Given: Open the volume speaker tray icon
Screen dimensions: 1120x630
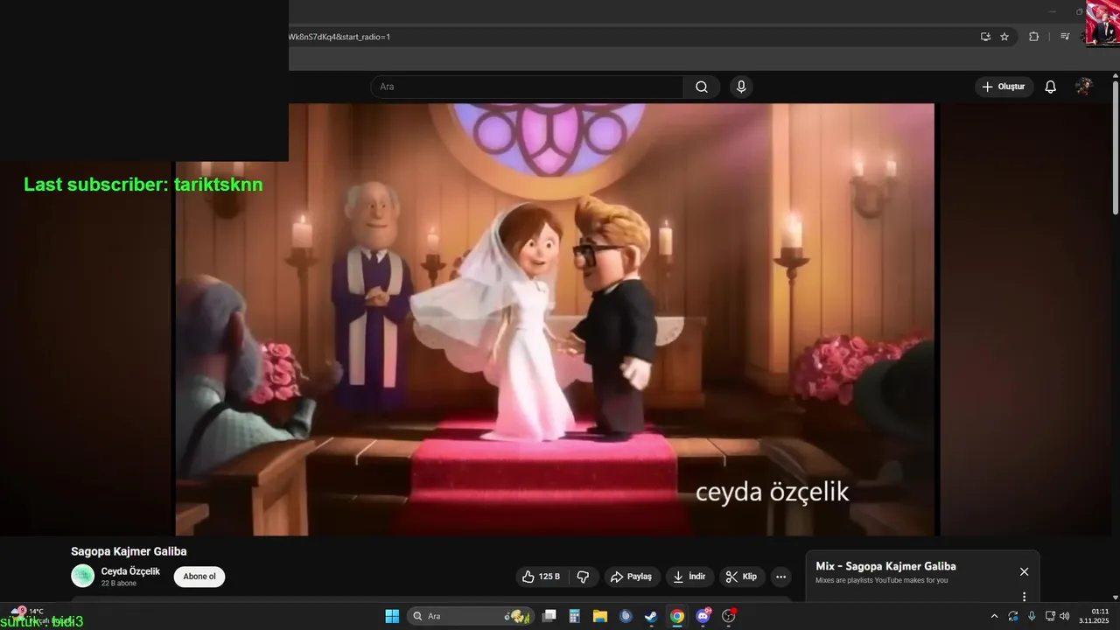Looking at the screenshot, I should pos(1065,616).
